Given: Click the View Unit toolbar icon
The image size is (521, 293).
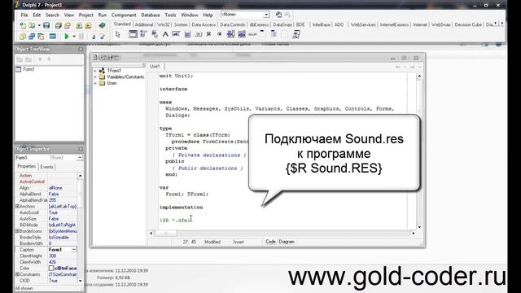Looking at the screenshot, I should pos(23,36).
